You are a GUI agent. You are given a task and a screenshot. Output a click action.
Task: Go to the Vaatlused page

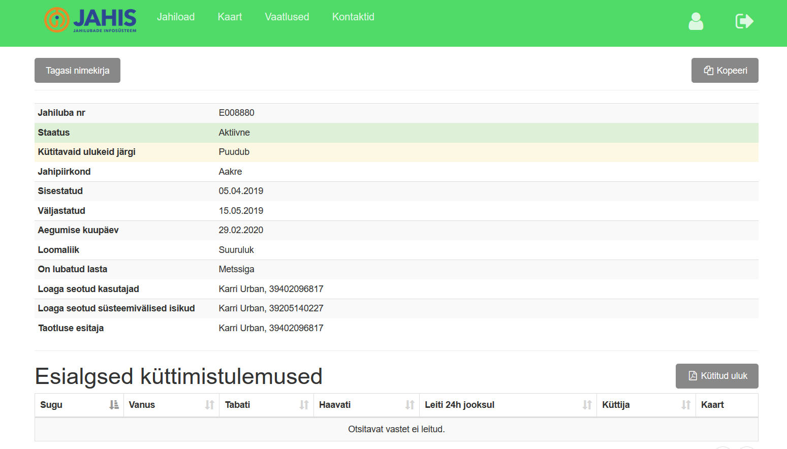287,17
